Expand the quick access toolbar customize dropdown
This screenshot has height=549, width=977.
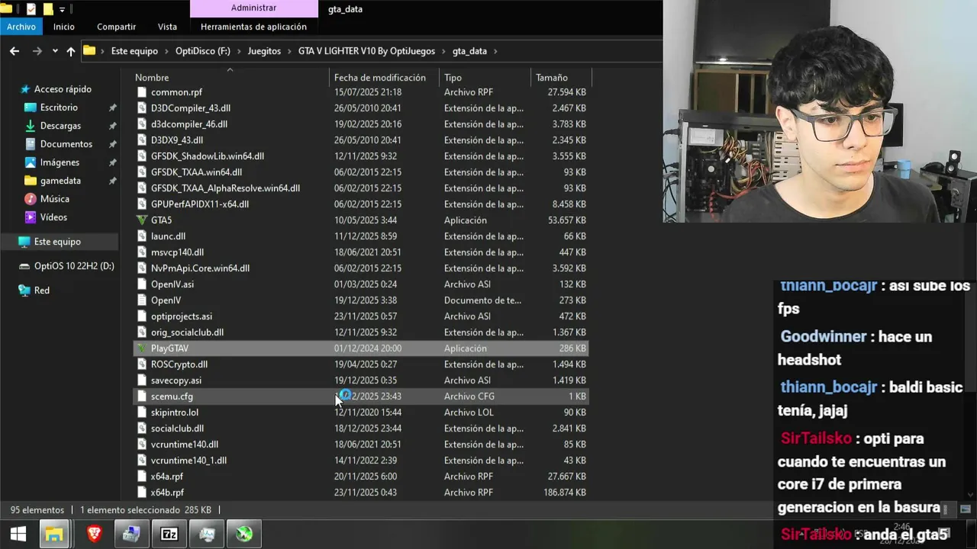coord(63,9)
